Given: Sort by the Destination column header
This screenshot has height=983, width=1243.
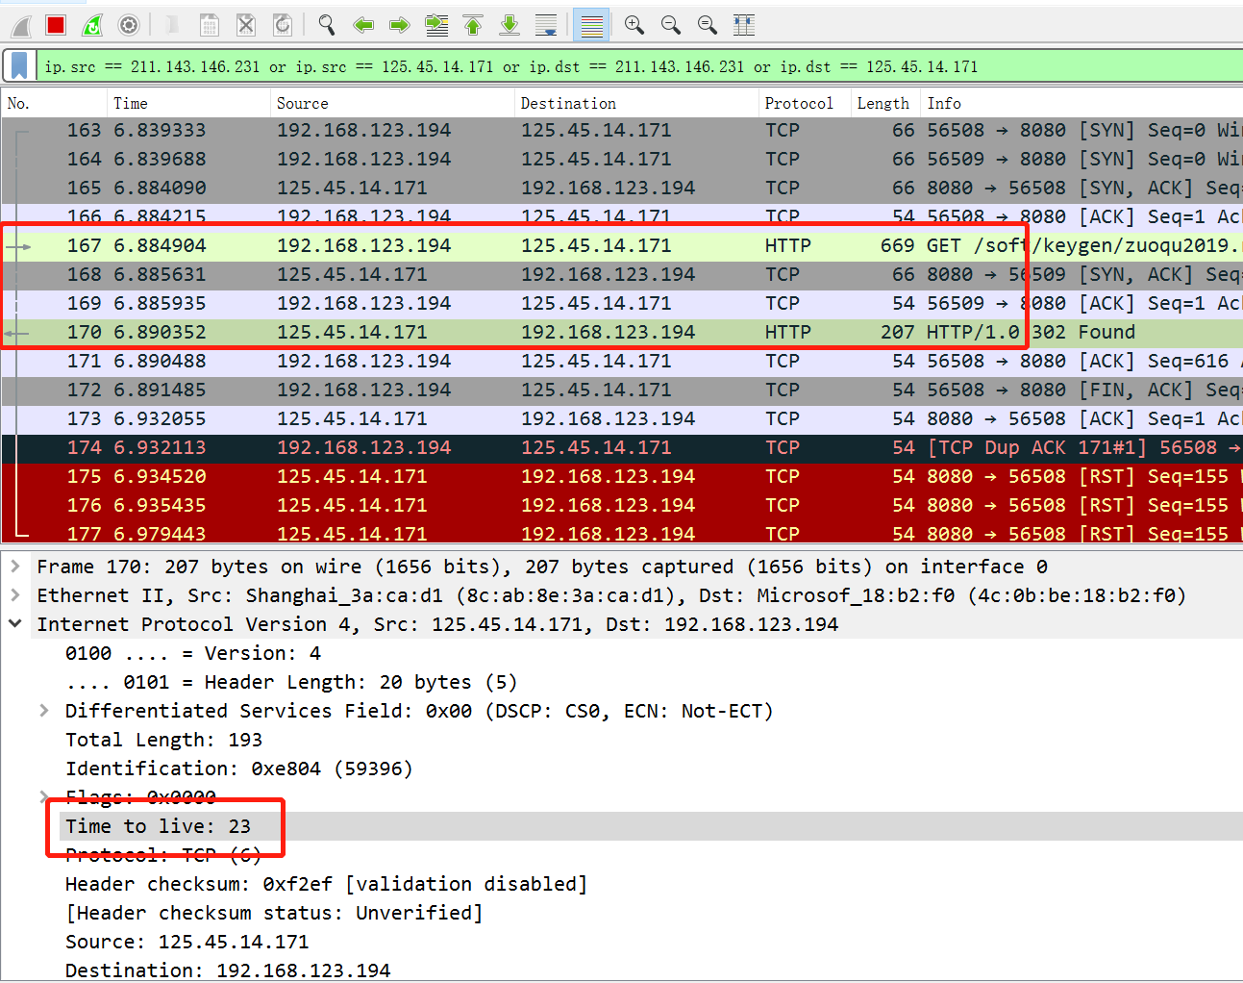Looking at the screenshot, I should [x=636, y=103].
